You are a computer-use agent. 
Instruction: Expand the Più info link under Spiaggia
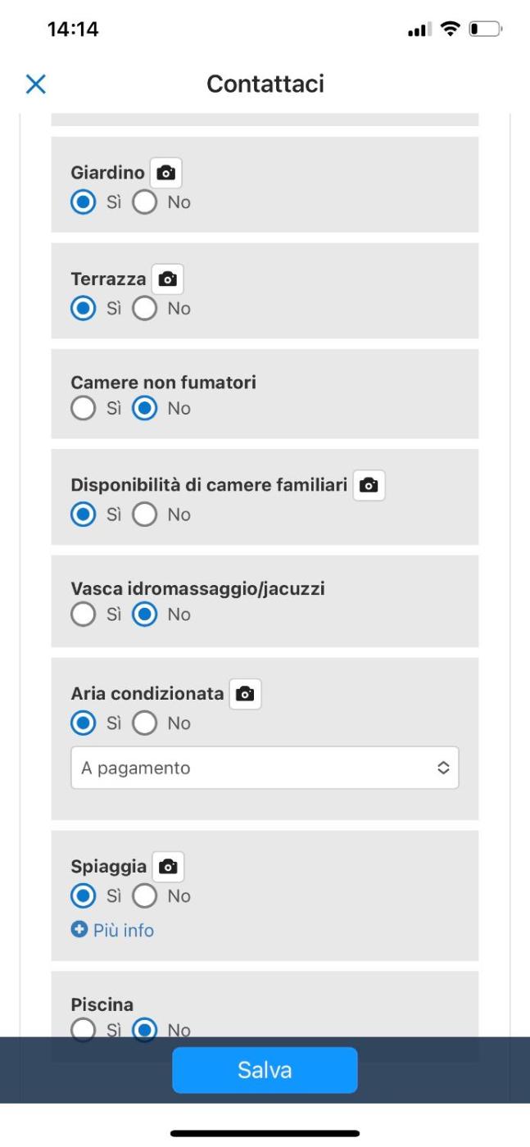click(x=123, y=930)
